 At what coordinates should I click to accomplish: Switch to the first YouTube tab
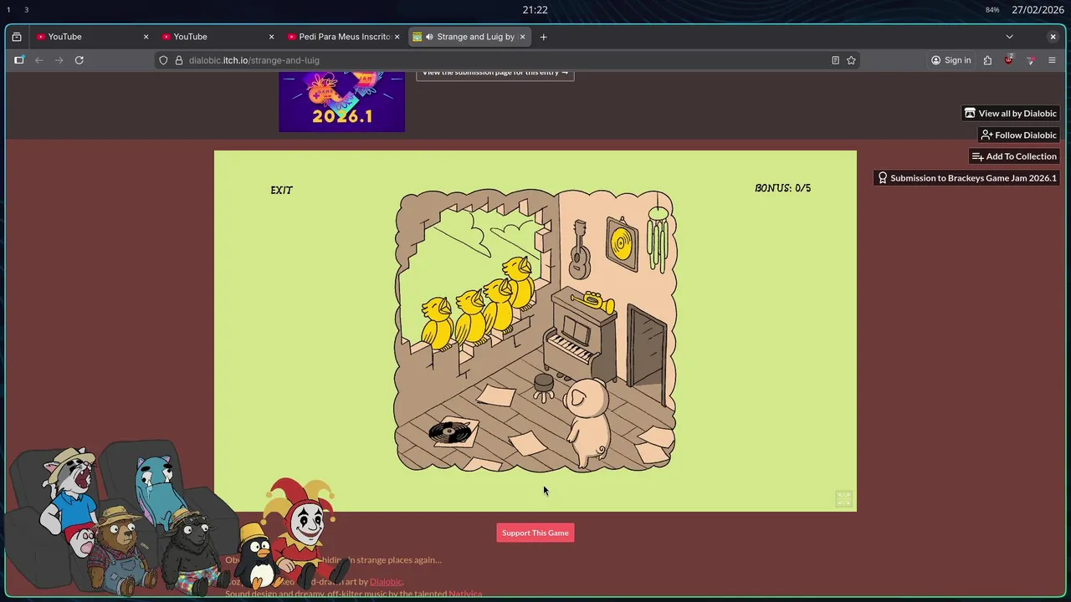[92, 37]
